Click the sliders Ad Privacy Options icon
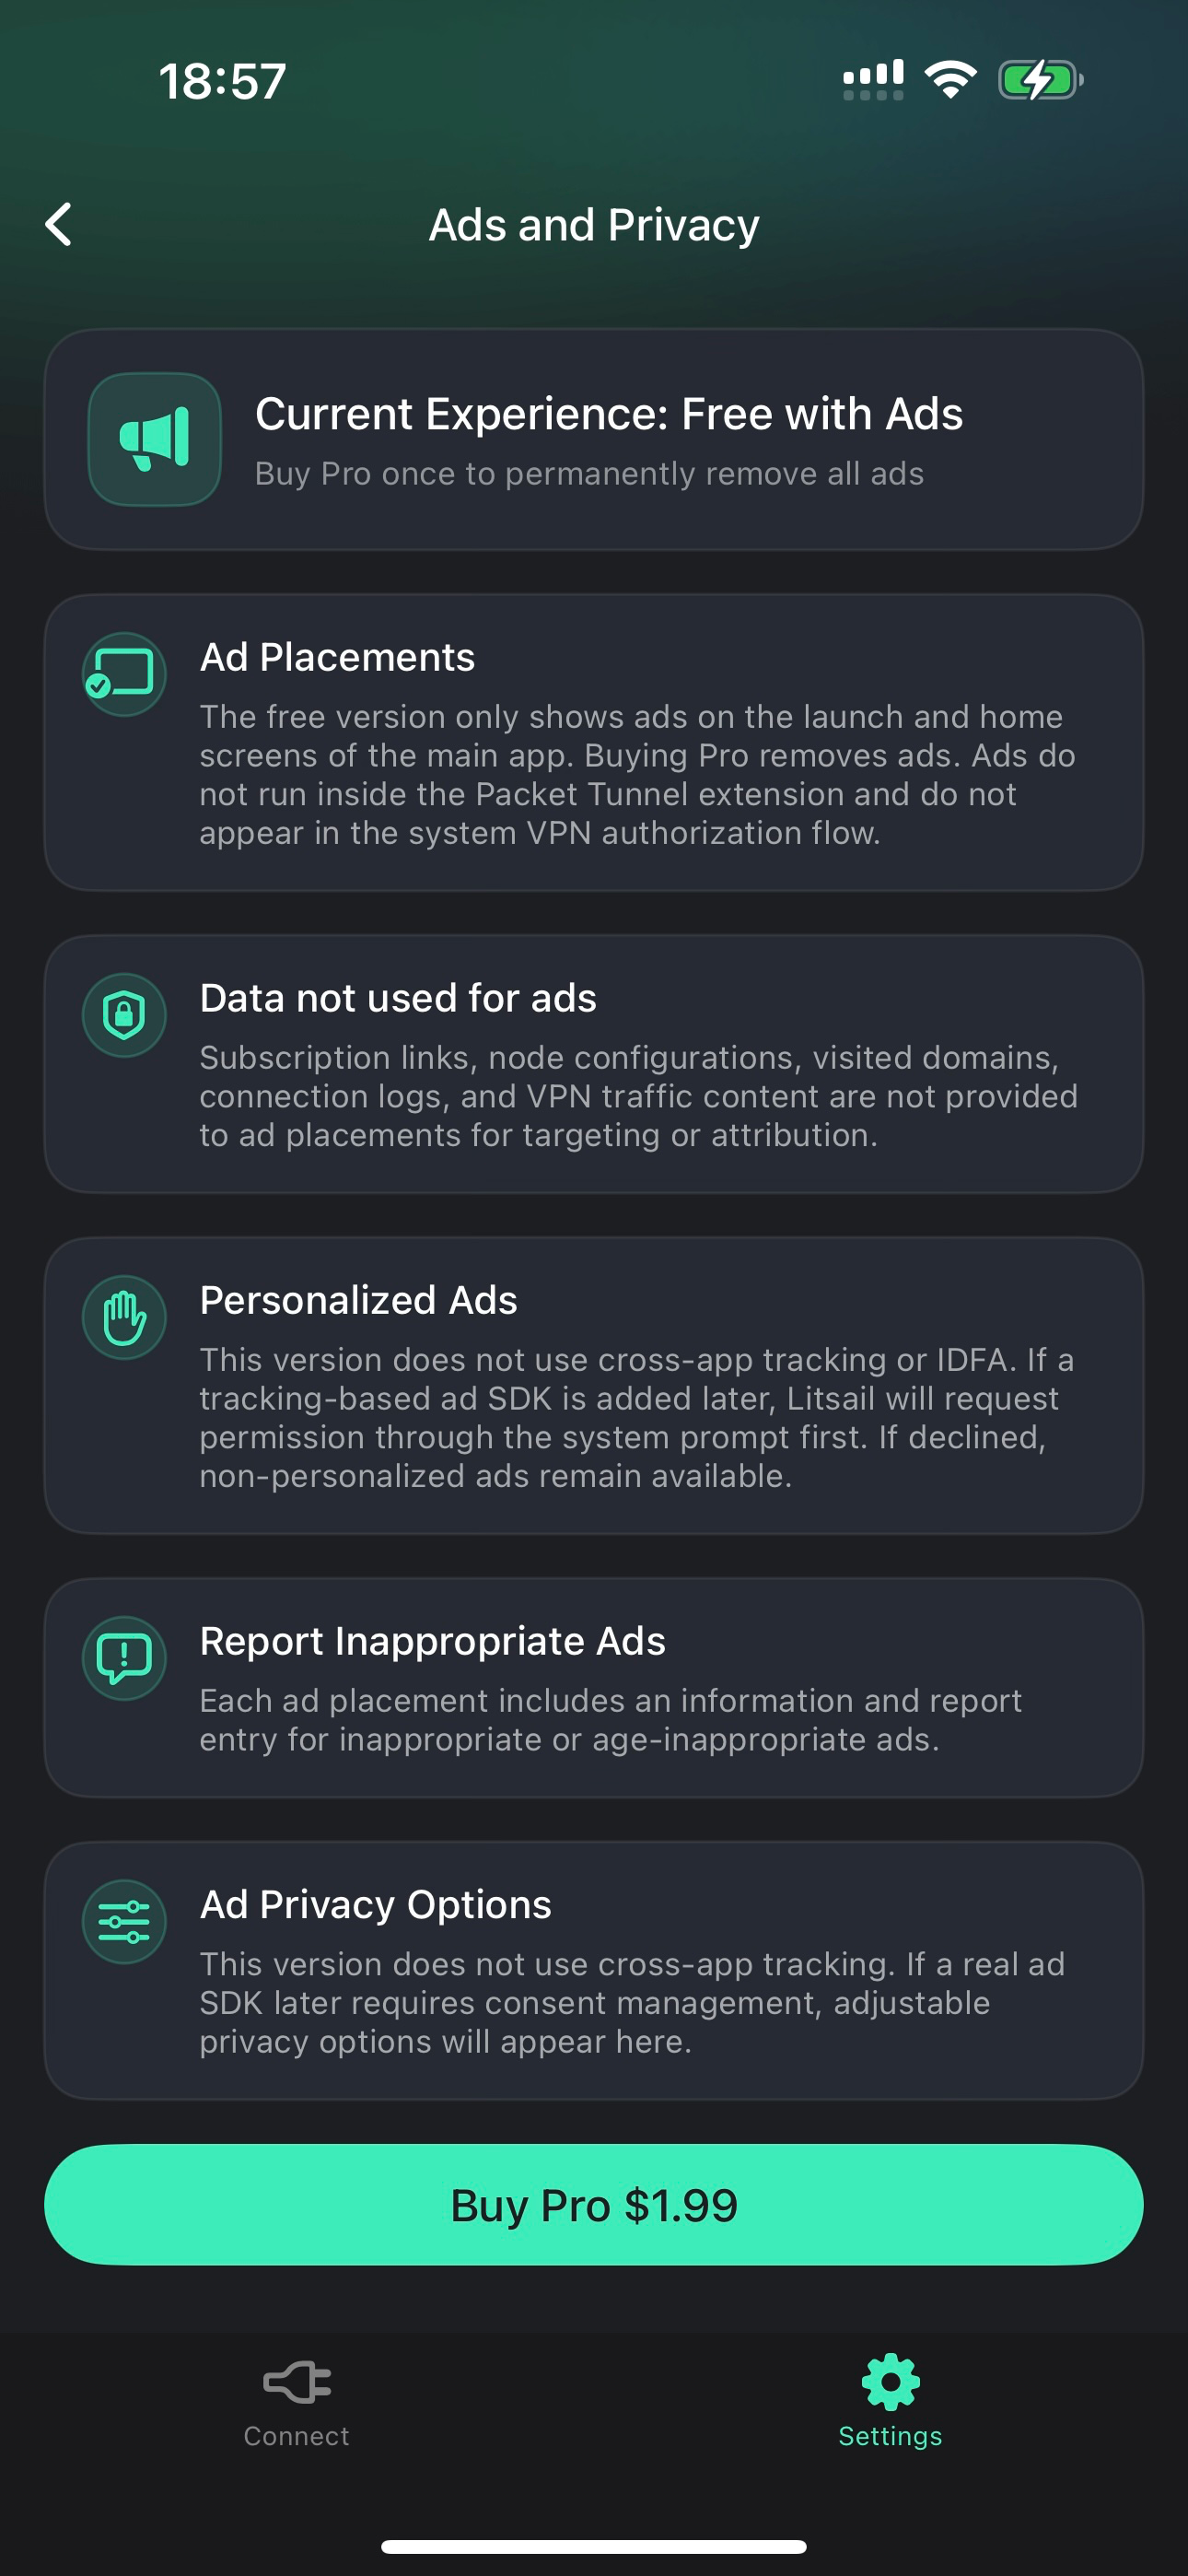Viewport: 1188px width, 2576px height. point(124,1921)
